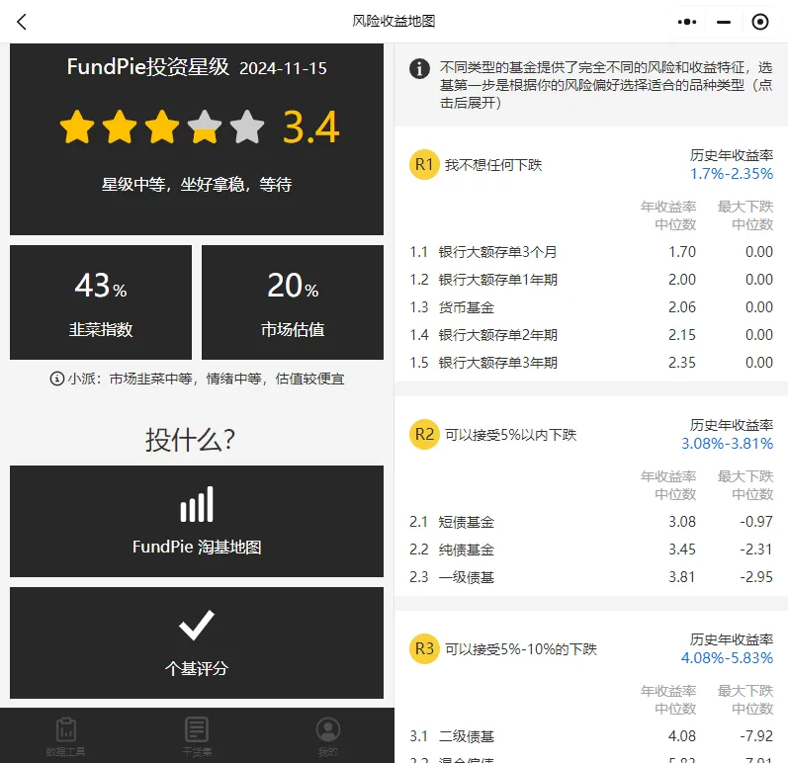The width and height of the screenshot is (788, 763).
Task: Click 最大下跌中位数 header in R2 table
Action: tap(745, 484)
